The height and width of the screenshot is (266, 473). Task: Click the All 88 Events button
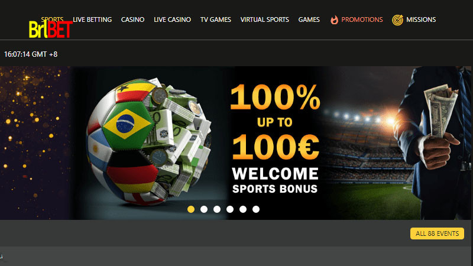click(437, 233)
